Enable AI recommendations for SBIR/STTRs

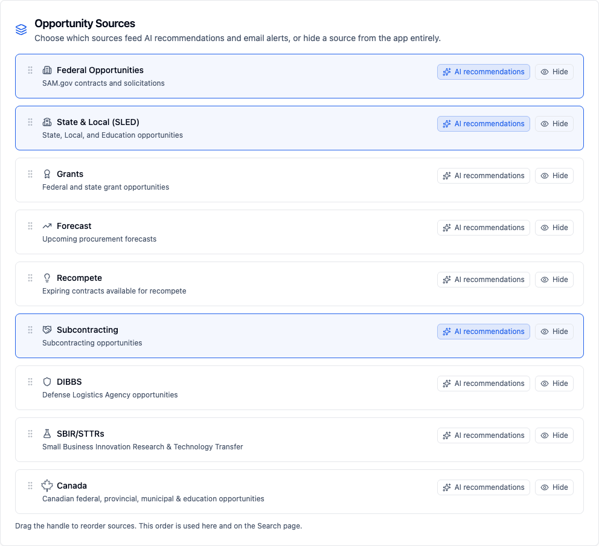tap(483, 435)
